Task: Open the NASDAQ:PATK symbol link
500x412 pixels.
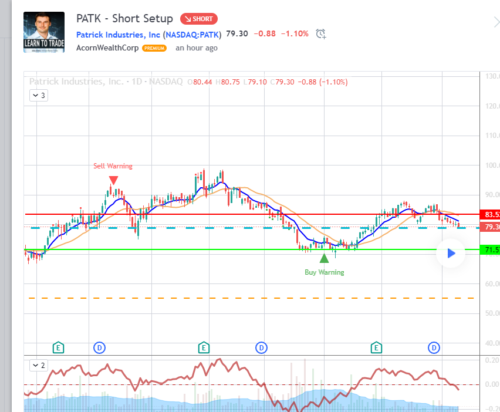Action: [192, 35]
